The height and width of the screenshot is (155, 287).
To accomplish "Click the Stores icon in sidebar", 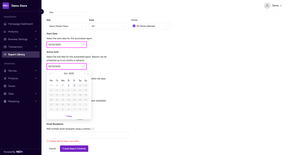I will point(5,86).
